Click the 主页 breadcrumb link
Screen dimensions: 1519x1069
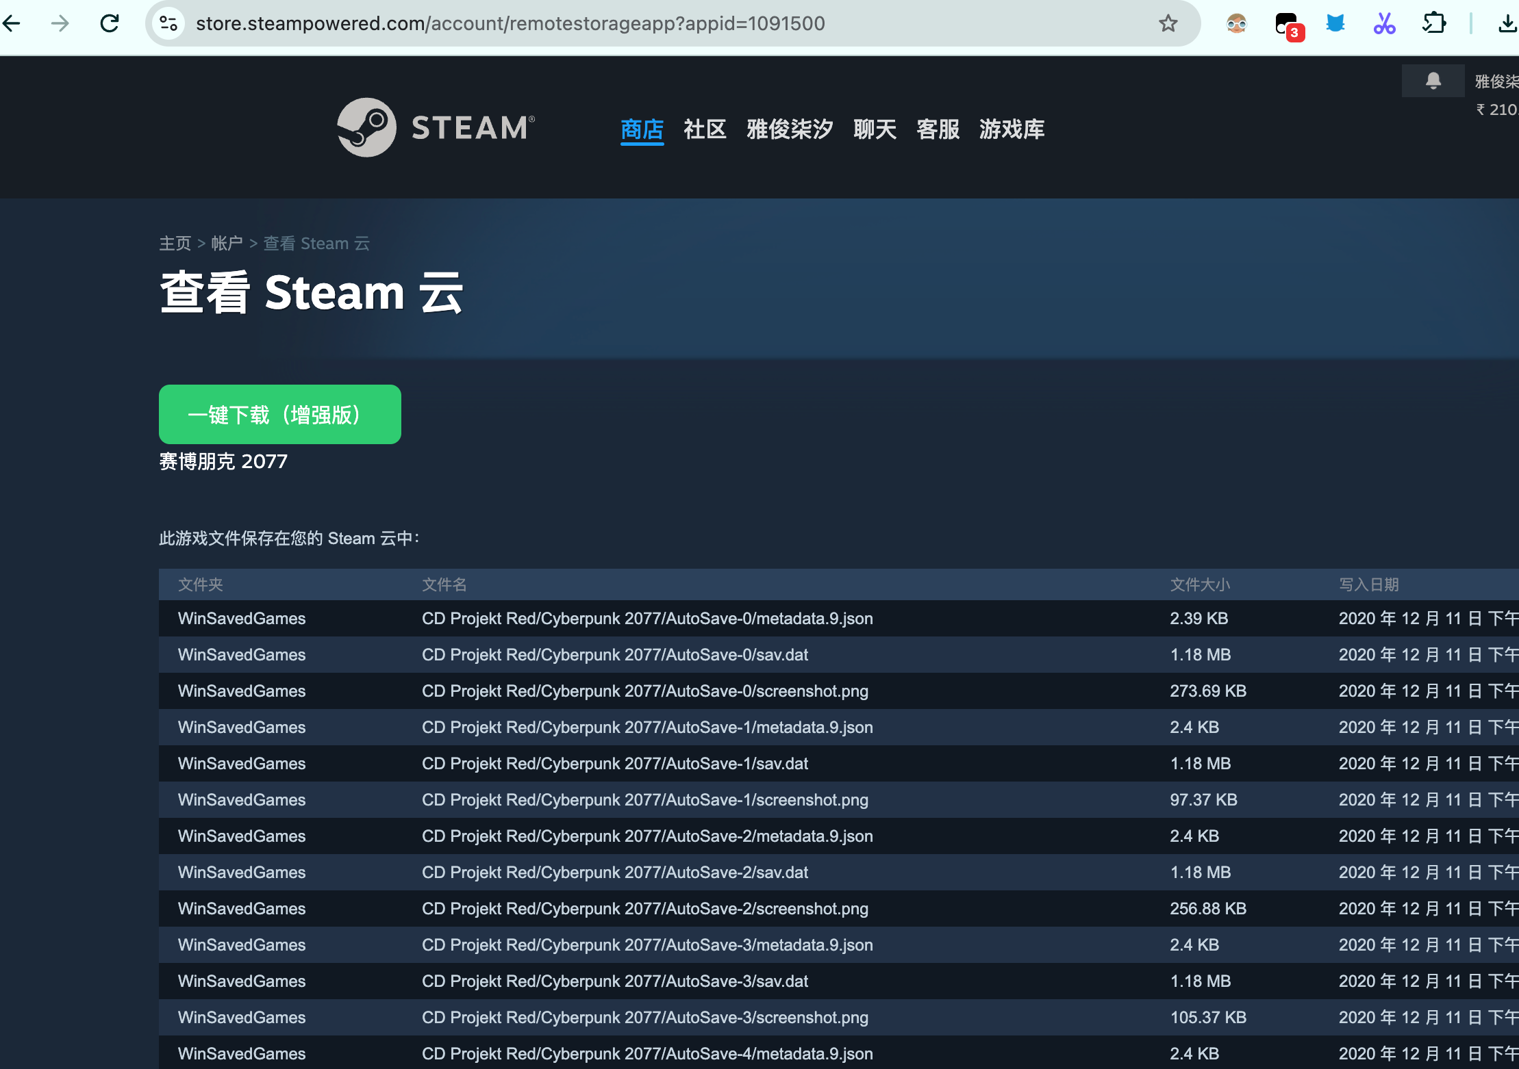pyautogui.click(x=175, y=244)
